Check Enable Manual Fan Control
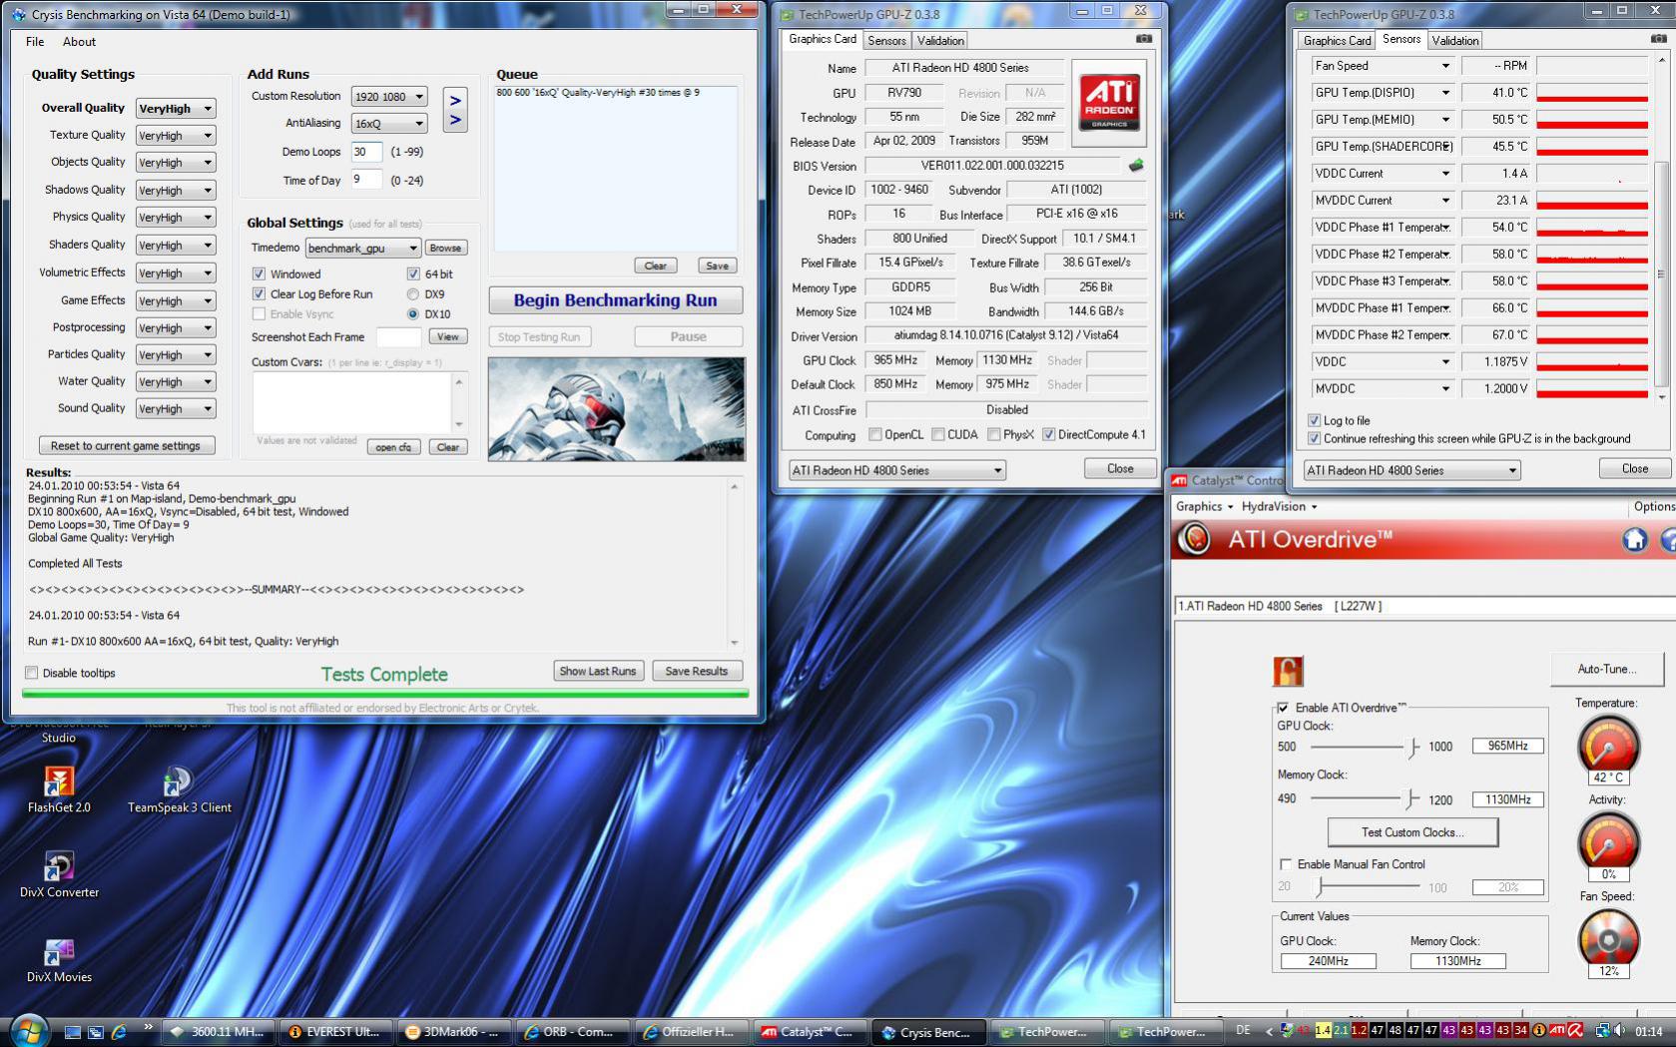Image resolution: width=1676 pixels, height=1047 pixels. pos(1286,864)
